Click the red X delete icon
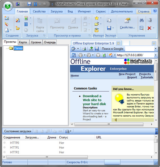Viewport: 160px width, 167px height. 149,28
